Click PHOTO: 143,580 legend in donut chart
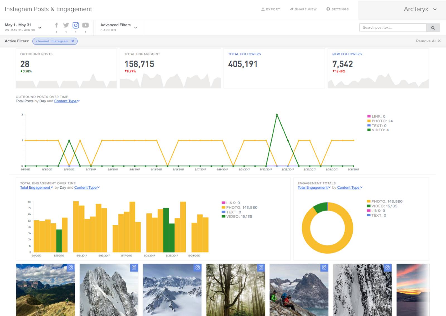 pyautogui.click(x=385, y=201)
